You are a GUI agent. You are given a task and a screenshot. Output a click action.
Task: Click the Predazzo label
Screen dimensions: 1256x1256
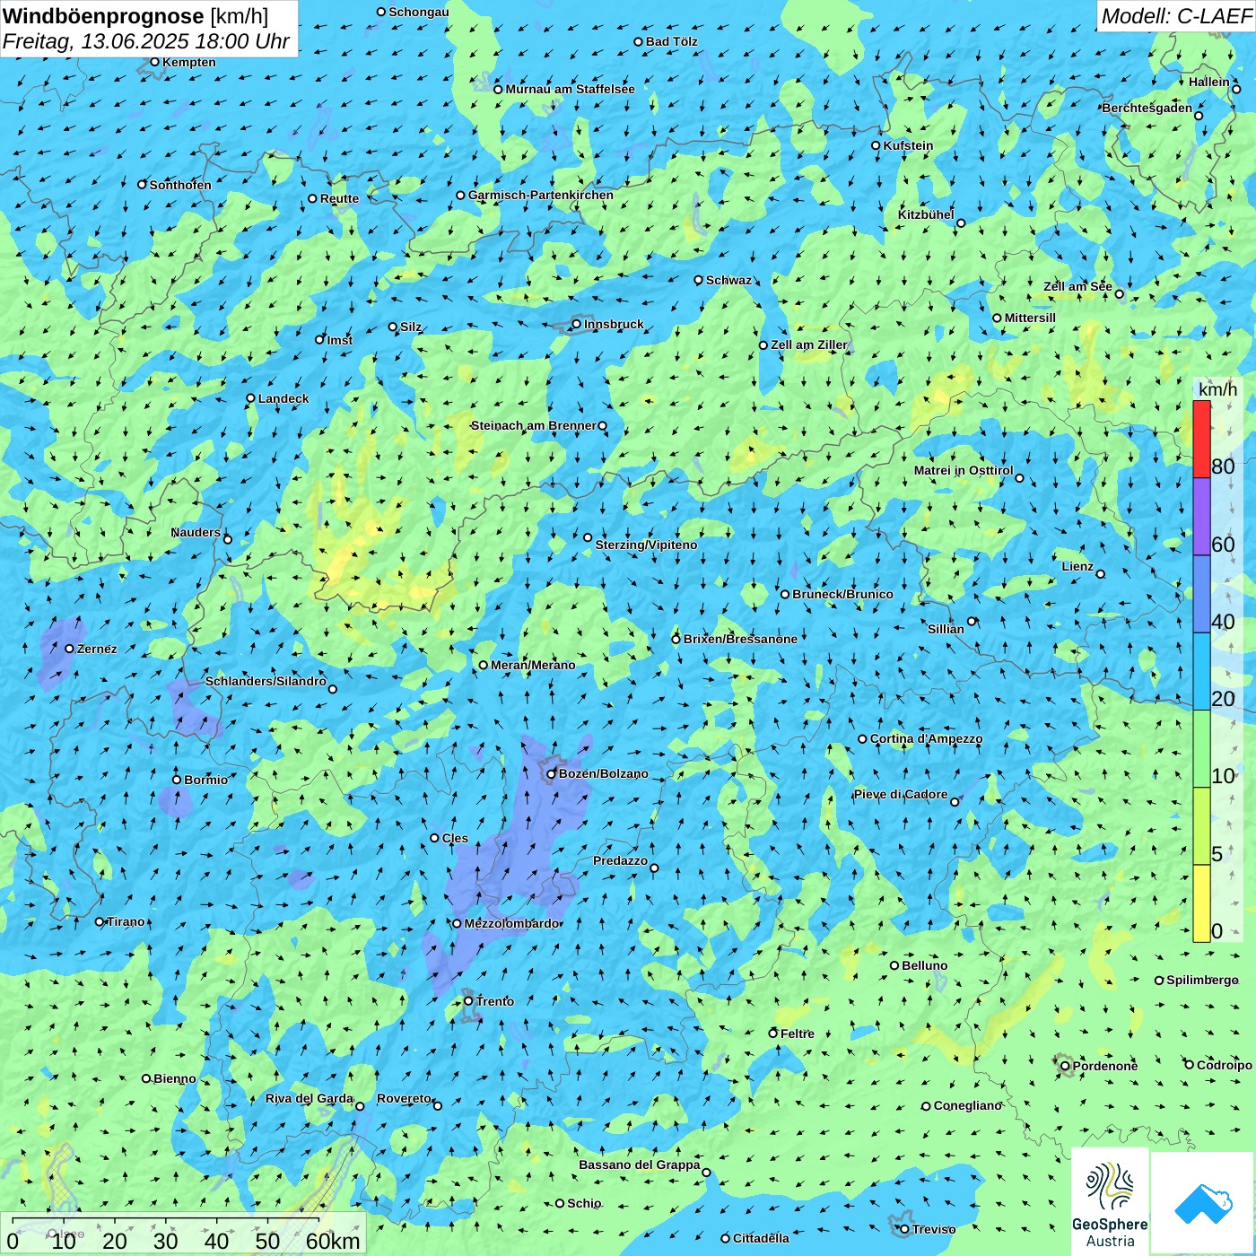(620, 860)
